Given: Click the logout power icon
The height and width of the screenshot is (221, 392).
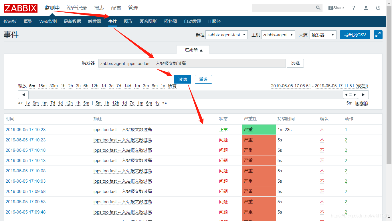Looking at the screenshot, I should pyautogui.click(x=378, y=8).
